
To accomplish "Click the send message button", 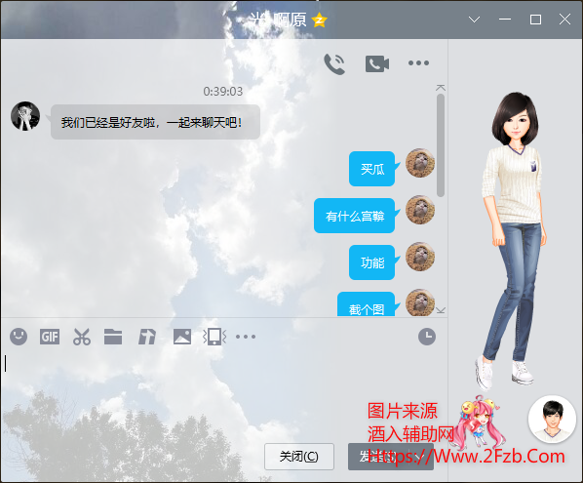I will [x=378, y=457].
